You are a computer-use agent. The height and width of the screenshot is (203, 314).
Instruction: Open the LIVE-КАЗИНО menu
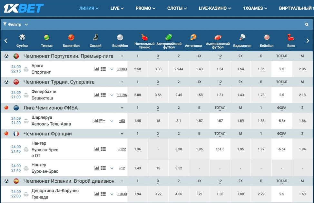(x=214, y=8)
